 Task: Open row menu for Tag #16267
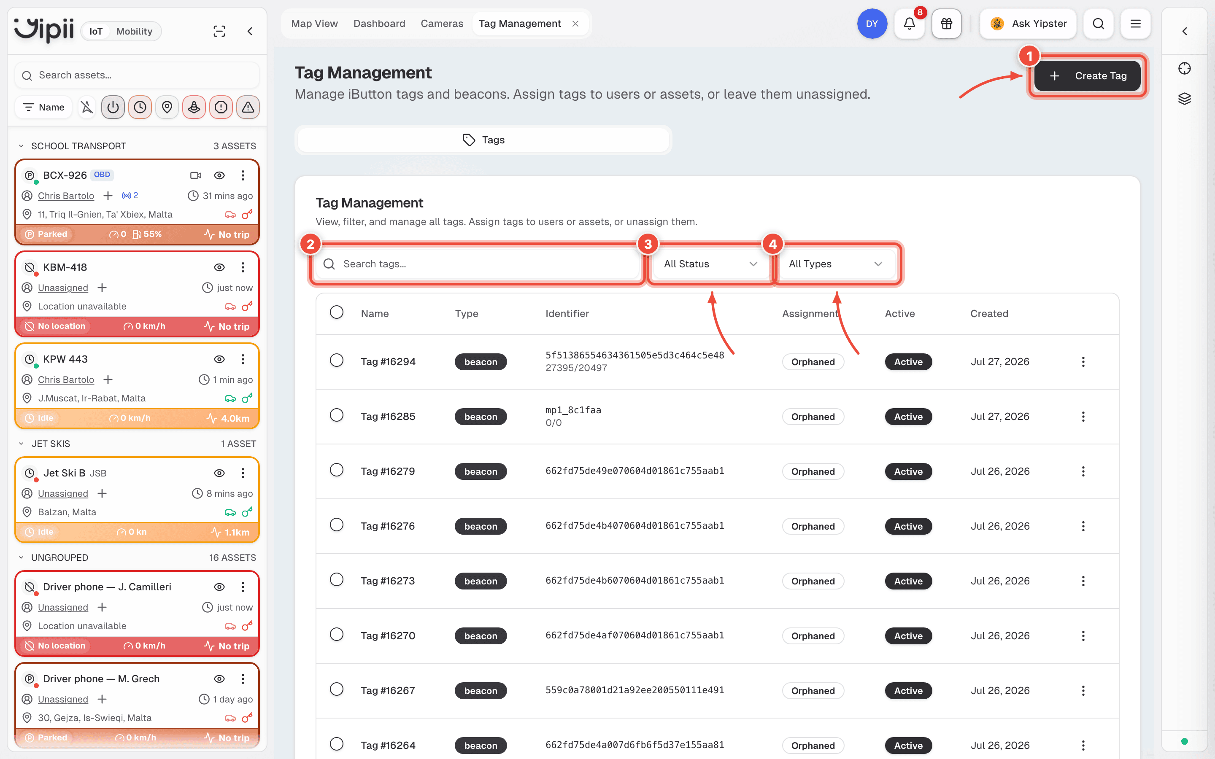[x=1083, y=690]
